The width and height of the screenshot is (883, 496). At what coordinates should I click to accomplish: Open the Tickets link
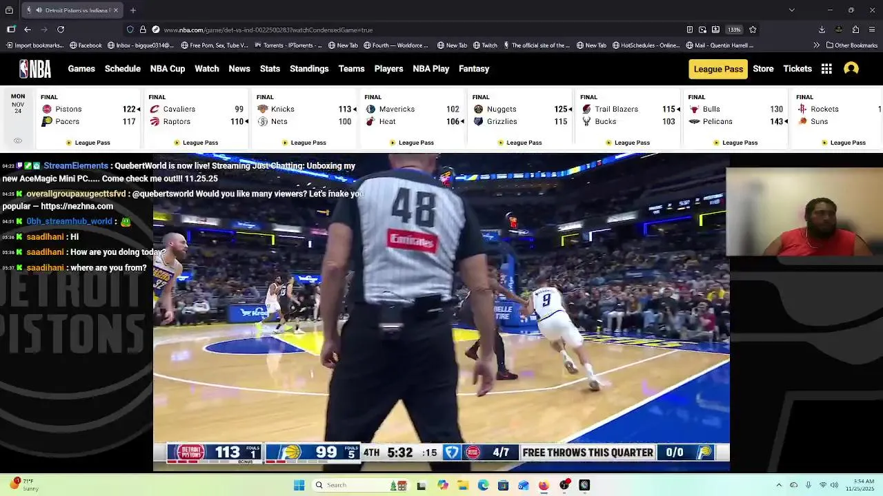tap(797, 69)
